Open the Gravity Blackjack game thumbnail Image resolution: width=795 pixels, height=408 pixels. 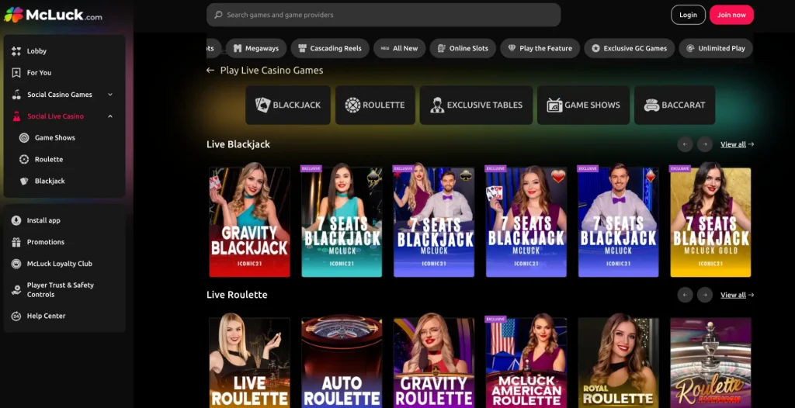[249, 222]
